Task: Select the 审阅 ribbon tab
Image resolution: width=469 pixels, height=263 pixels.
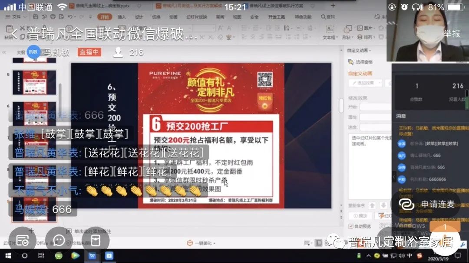Action: click(220, 17)
